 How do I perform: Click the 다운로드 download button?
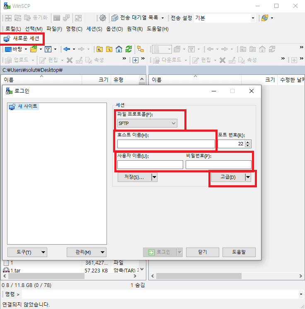pos(167,60)
